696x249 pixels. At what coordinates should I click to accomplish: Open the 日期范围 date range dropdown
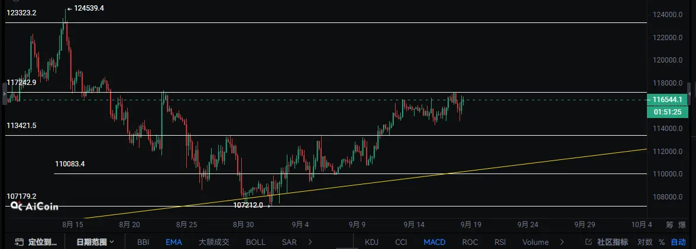(x=95, y=242)
